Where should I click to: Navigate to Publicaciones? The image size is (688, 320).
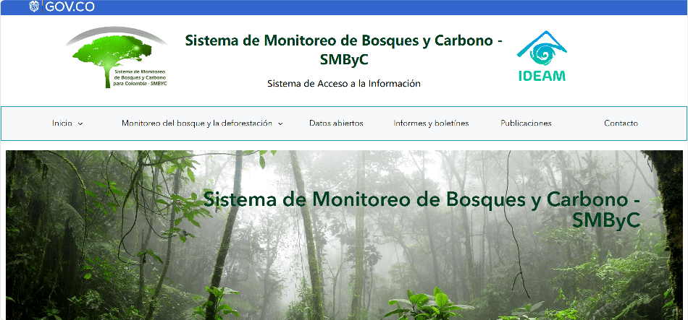pos(526,124)
